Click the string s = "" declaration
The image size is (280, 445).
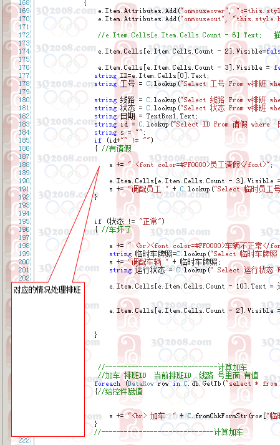point(120,132)
